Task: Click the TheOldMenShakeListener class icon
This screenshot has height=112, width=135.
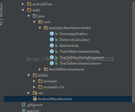Action: [x=52, y=63]
